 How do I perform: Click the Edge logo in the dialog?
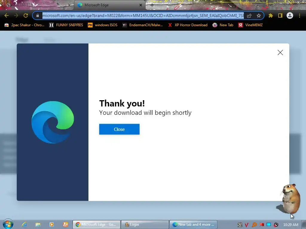coord(53,122)
